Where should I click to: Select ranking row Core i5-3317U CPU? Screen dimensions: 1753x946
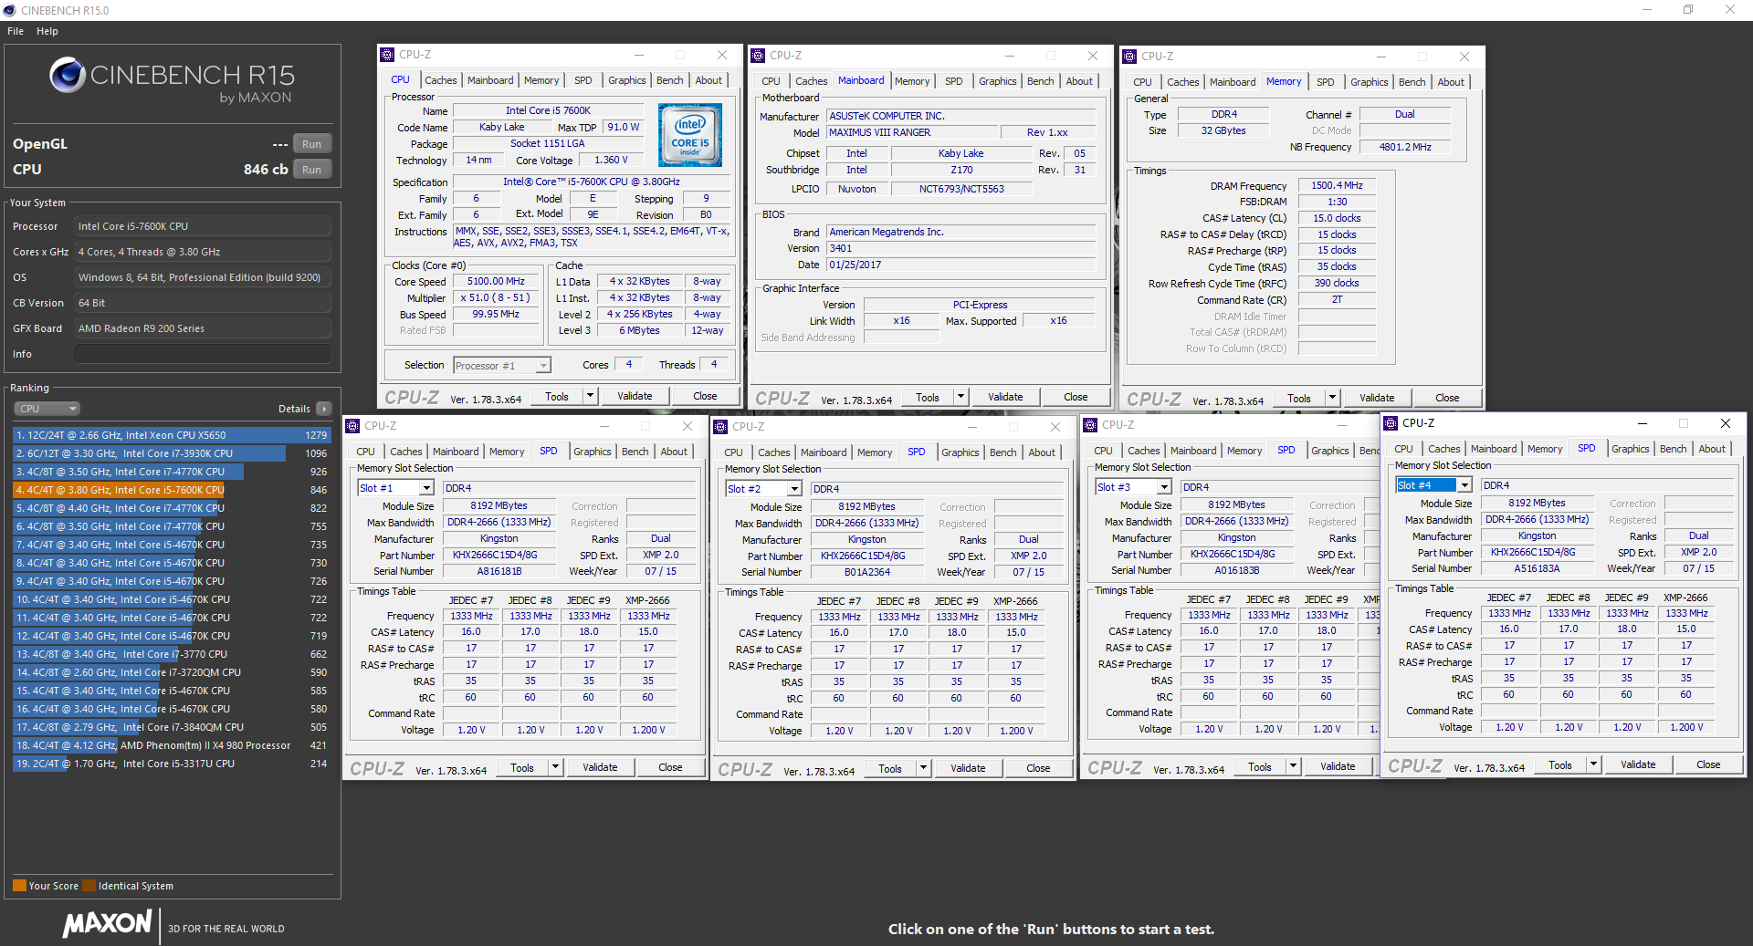click(x=171, y=764)
